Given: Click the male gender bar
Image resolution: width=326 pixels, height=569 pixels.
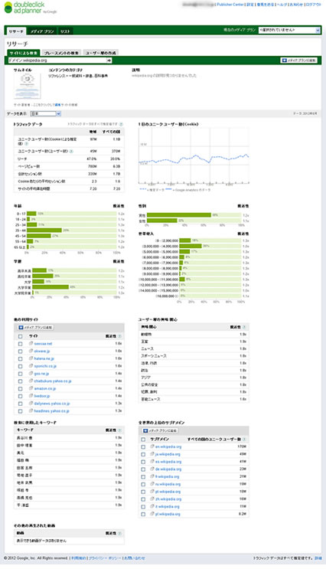Looking at the screenshot, I should click(x=179, y=215).
